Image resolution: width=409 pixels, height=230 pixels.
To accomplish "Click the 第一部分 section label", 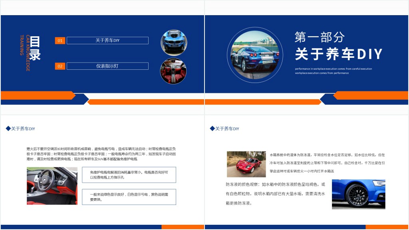I will pos(320,37).
